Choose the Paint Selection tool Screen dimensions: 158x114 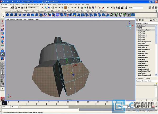tap(3, 30)
